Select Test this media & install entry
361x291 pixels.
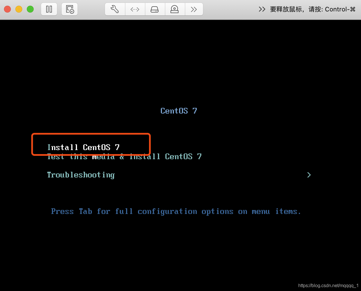coord(124,157)
